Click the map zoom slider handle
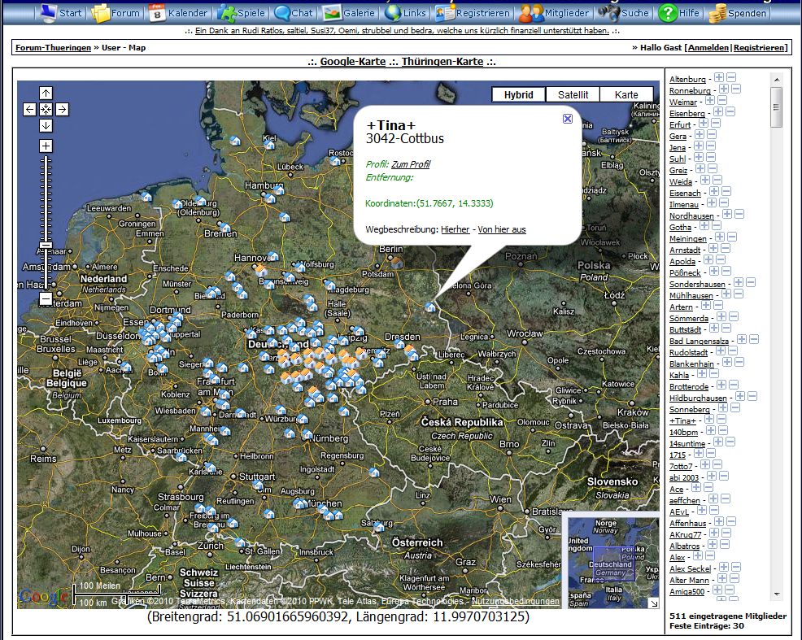This screenshot has height=640, width=802. coord(46,245)
